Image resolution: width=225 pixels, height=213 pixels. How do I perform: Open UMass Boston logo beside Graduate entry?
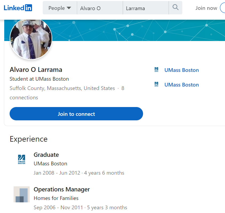coord(22,159)
